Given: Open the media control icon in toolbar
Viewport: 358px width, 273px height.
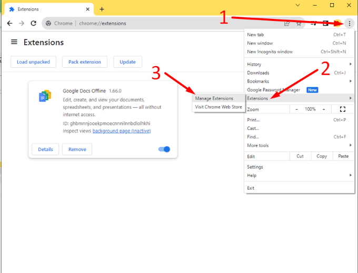Looking at the screenshot, I should (x=314, y=23).
